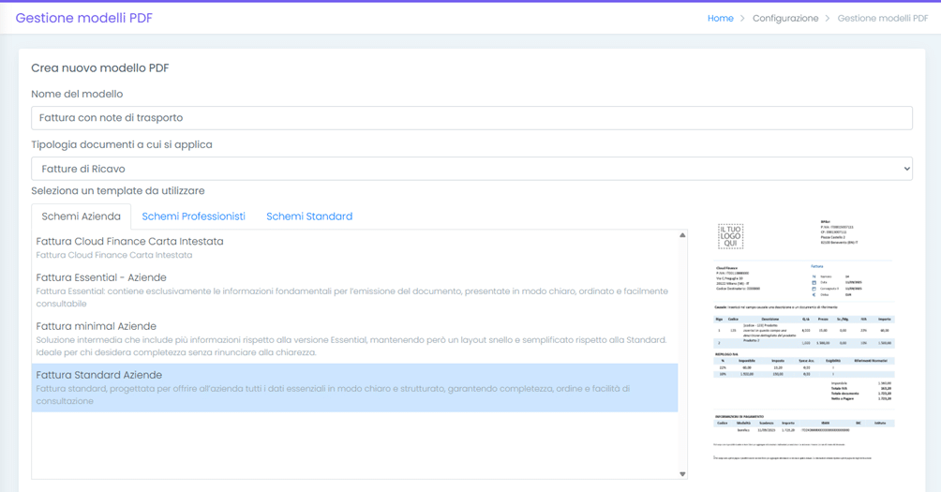
Task: Switch to the Schemi Azienda tab
Action: (82, 216)
